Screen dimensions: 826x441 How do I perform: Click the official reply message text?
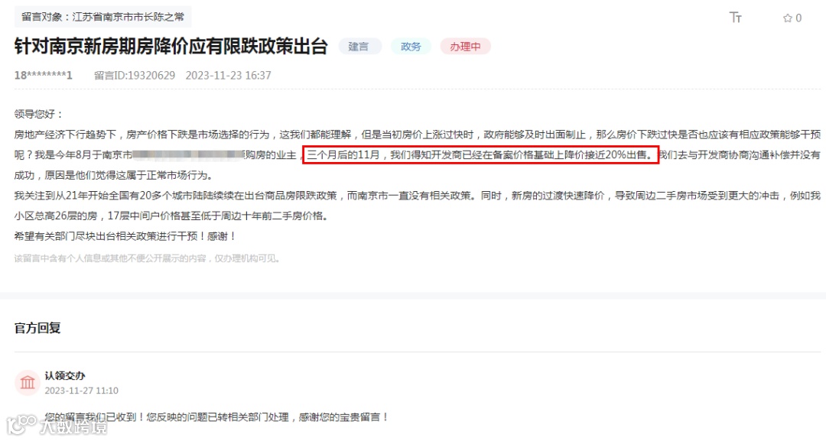(216, 417)
